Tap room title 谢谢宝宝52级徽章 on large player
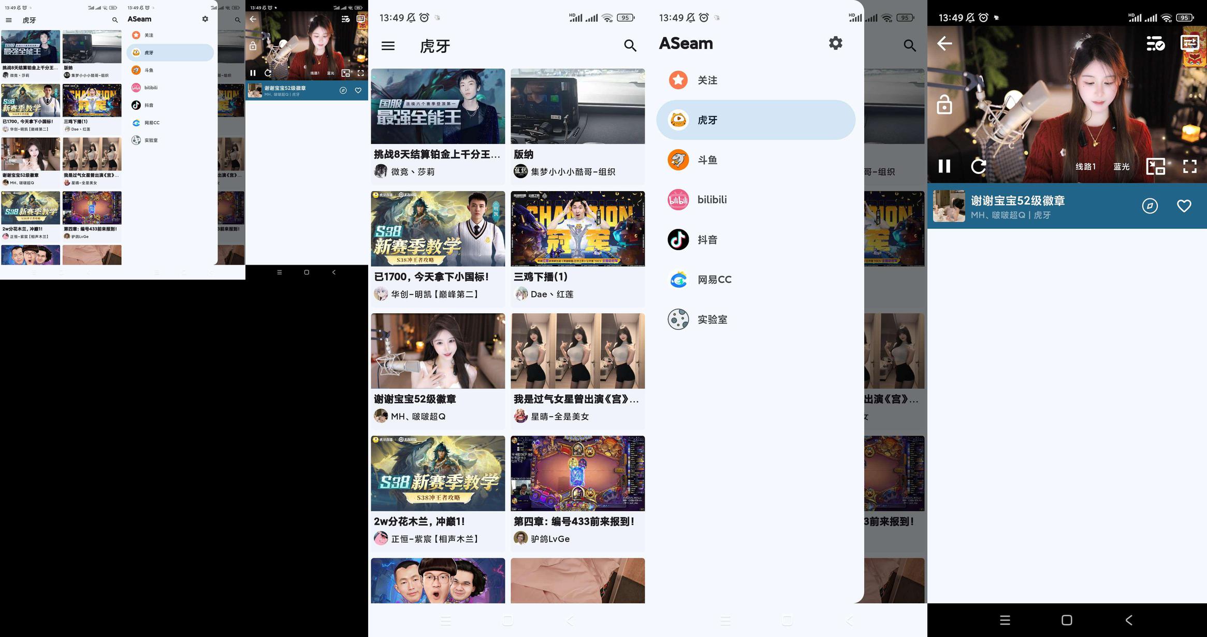The width and height of the screenshot is (1207, 637). (x=1017, y=200)
